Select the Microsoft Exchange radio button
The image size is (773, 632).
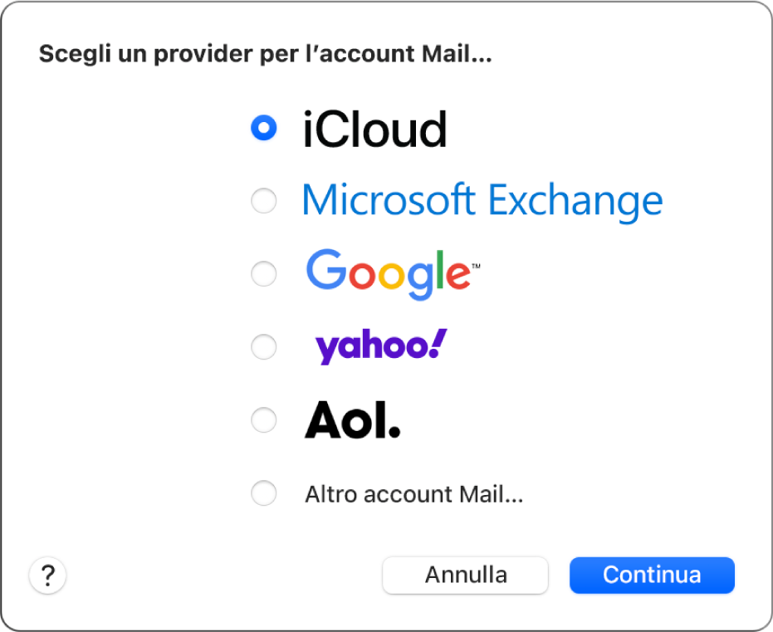[263, 200]
